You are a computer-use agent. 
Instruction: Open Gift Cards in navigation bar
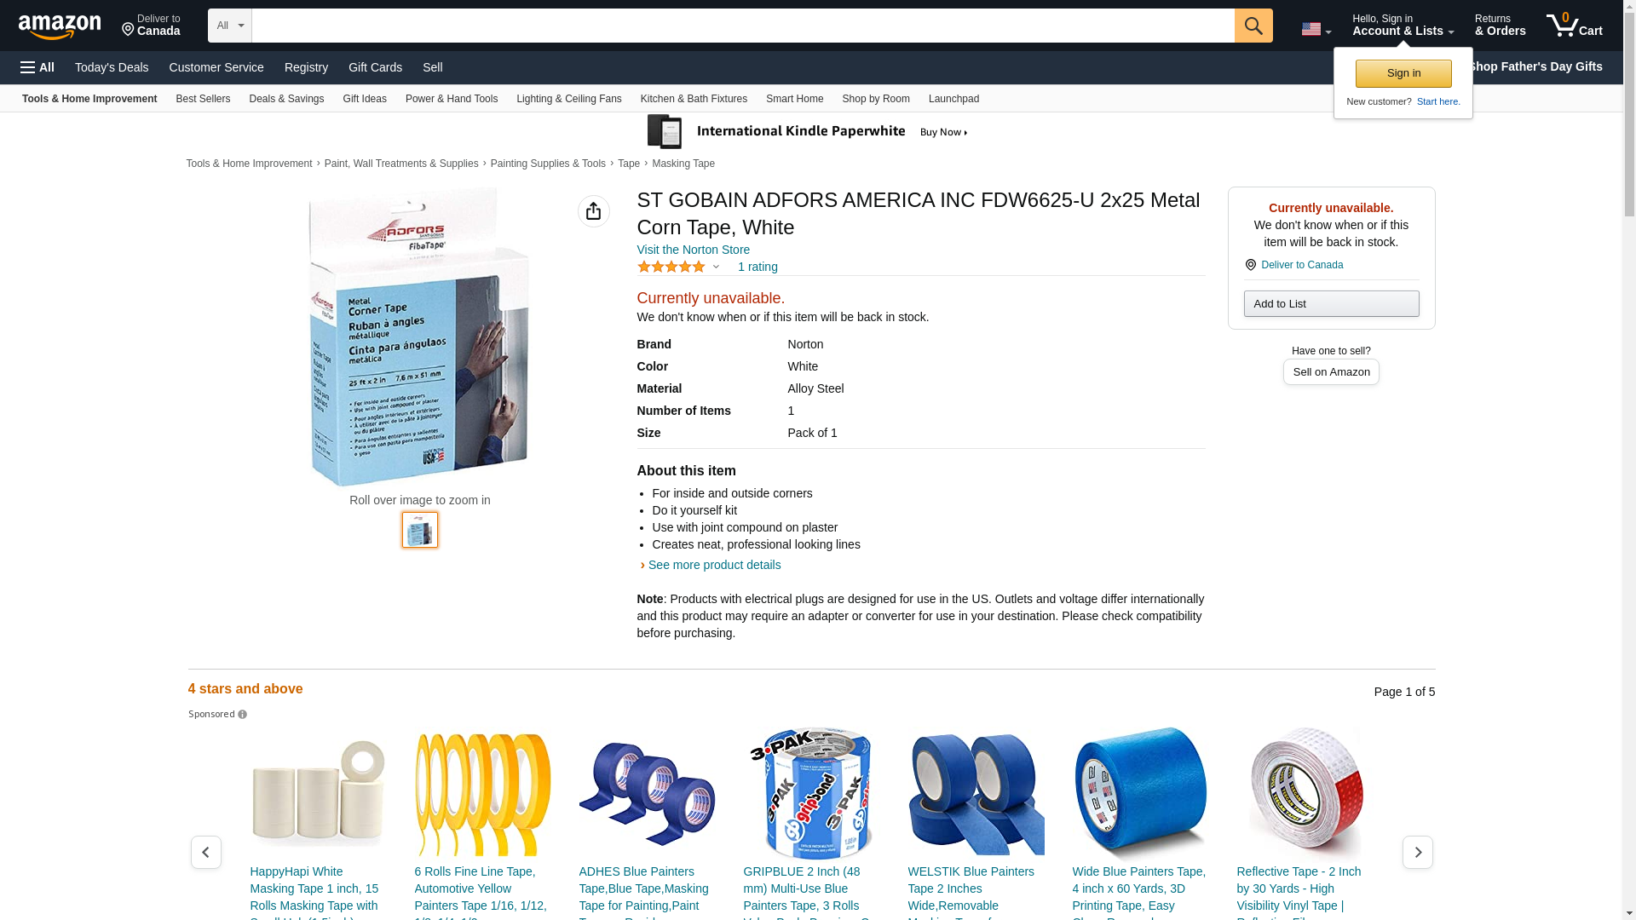point(375,67)
